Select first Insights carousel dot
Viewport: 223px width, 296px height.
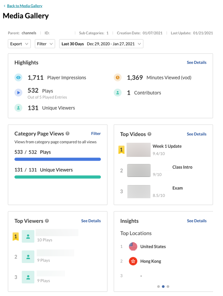pos(158,286)
